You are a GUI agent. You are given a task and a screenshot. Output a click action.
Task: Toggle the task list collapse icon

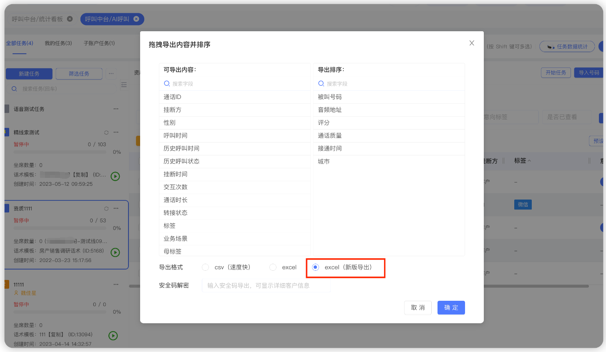coord(124,85)
